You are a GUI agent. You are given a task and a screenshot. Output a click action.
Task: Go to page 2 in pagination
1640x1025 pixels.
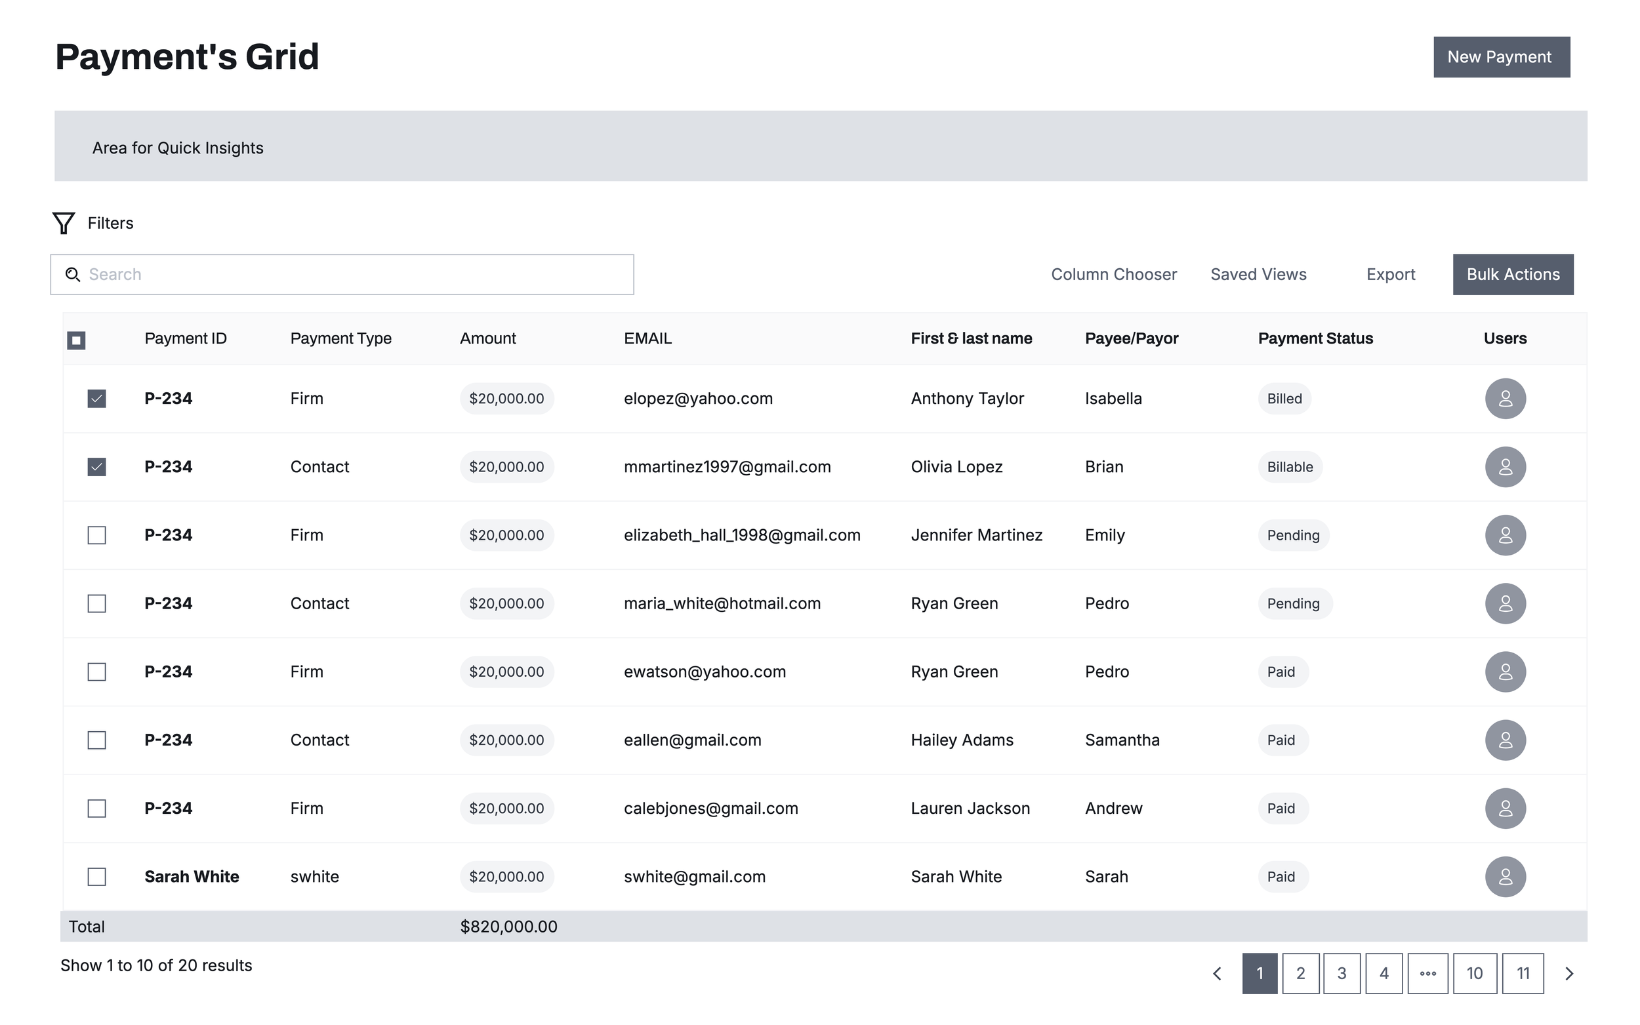[1300, 973]
